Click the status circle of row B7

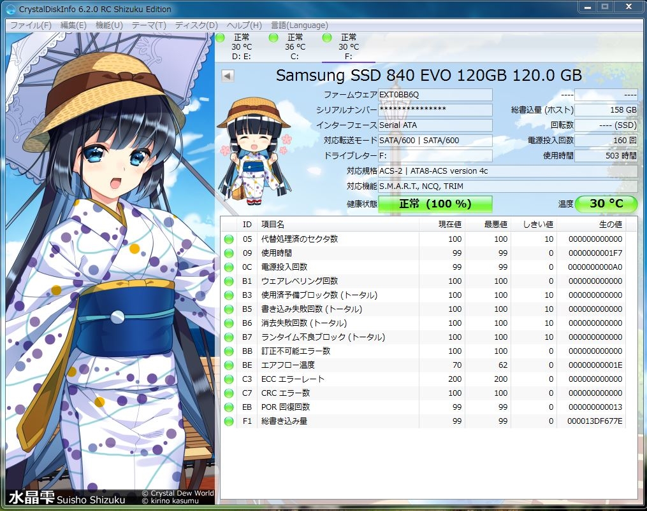click(x=229, y=337)
